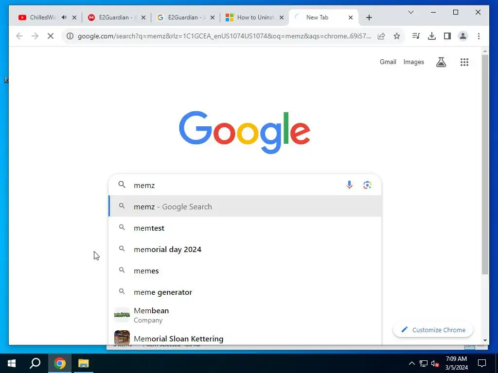Click the Membean logo thumbnail
This screenshot has width=498, height=373.
122,315
